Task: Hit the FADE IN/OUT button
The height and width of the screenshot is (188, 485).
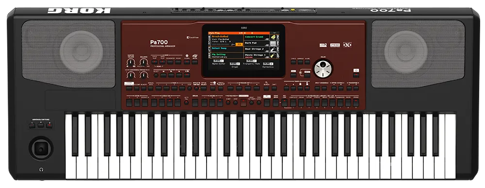Action: [259, 103]
